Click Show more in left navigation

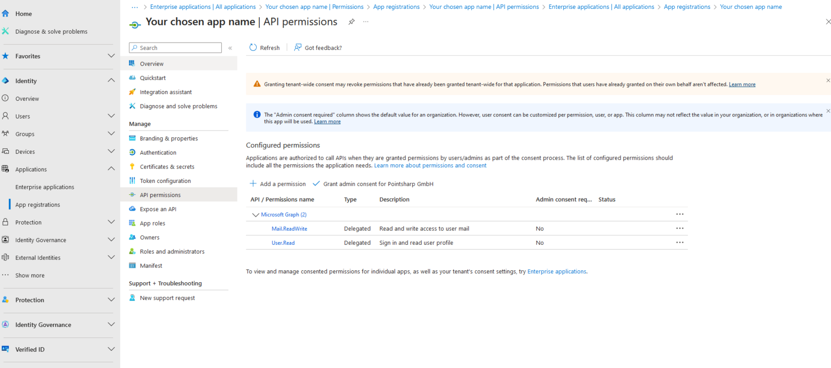pos(30,275)
